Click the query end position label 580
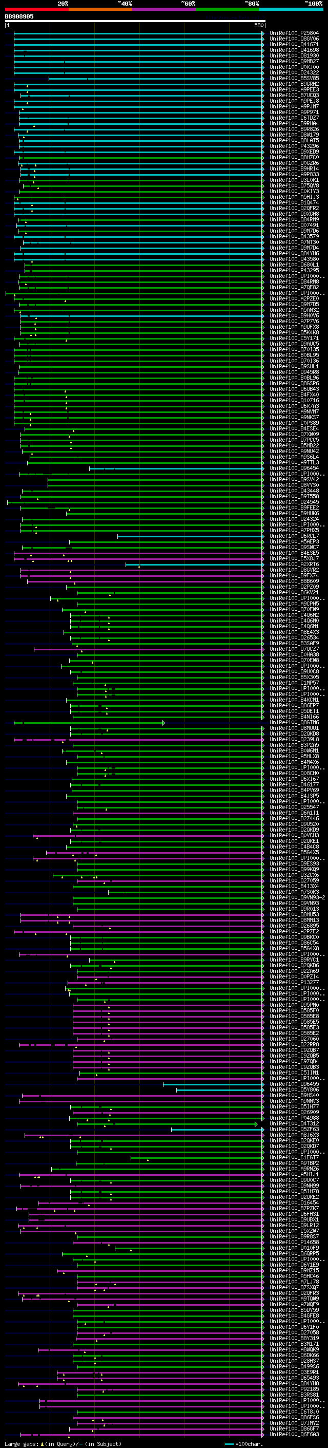The image size is (328, 1448). (258, 25)
